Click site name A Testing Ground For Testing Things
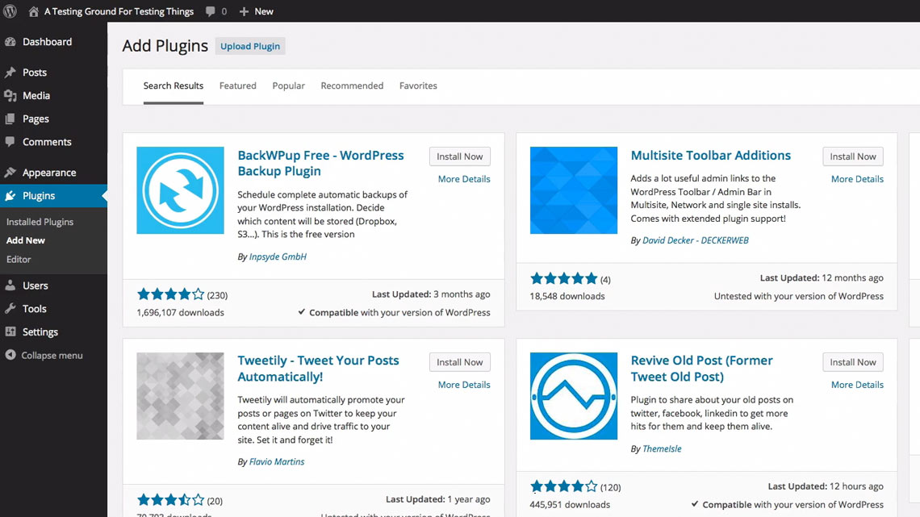Screen dimensions: 920x517 [x=119, y=11]
